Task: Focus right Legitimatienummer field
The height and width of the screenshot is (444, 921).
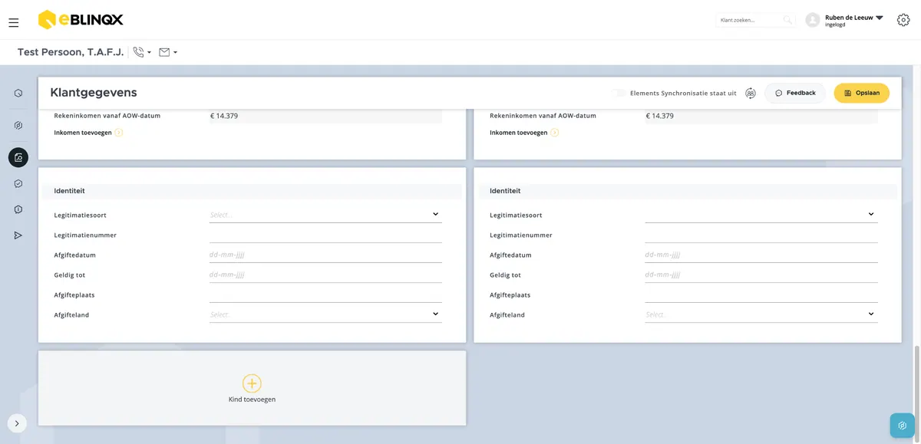Action: pyautogui.click(x=761, y=235)
